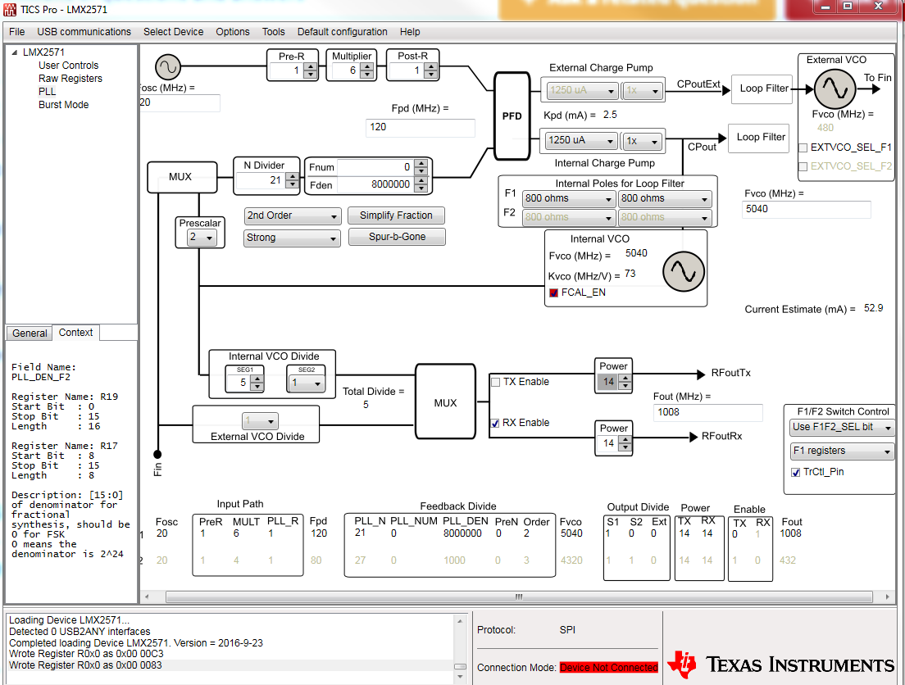This screenshot has height=685, width=905.
Task: Click the output MUX block before the Power controls
Action: pos(445,401)
